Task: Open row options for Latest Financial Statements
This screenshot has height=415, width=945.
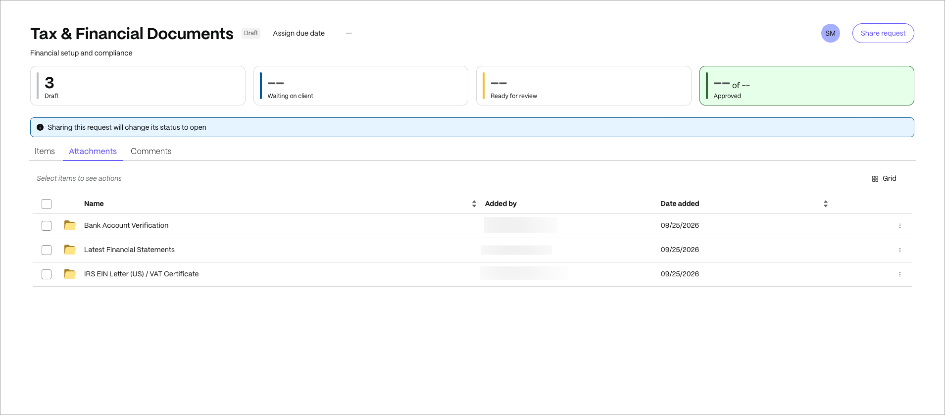Action: coord(899,250)
